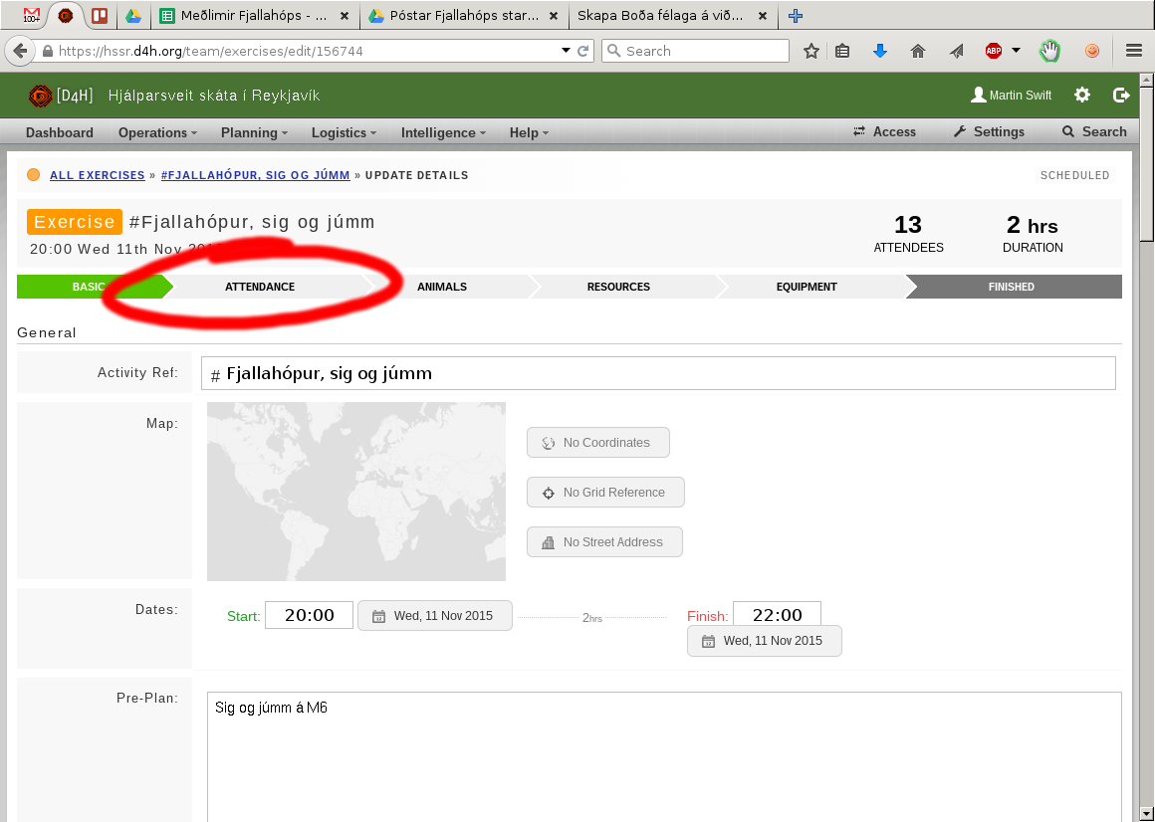
Task: Open the Google Drive pinned tab
Action: click(132, 16)
